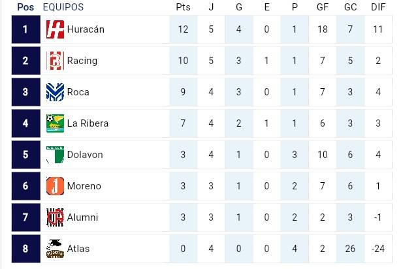Select the DIF column header
Viewport: 401px width, 269px height.
[377, 7]
